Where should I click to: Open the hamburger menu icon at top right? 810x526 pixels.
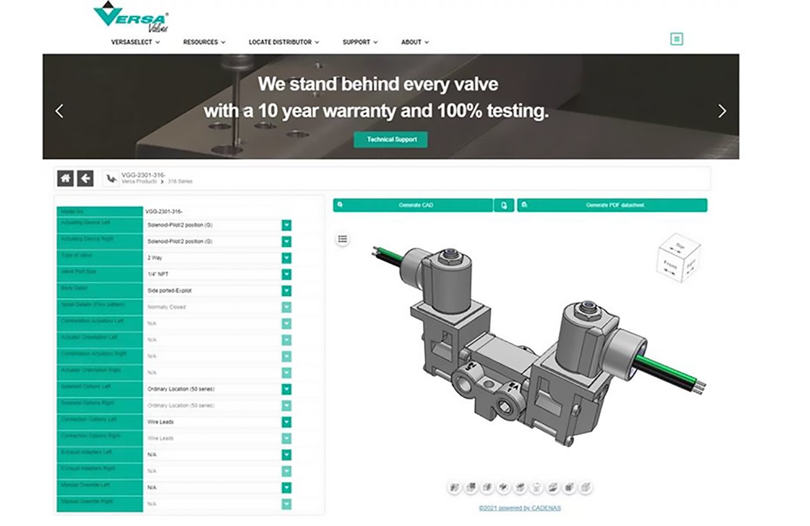click(x=676, y=39)
